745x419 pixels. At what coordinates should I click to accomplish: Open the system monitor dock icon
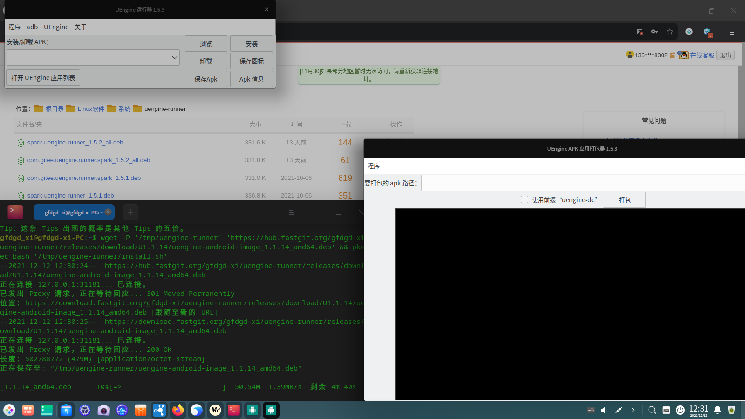tap(122, 410)
